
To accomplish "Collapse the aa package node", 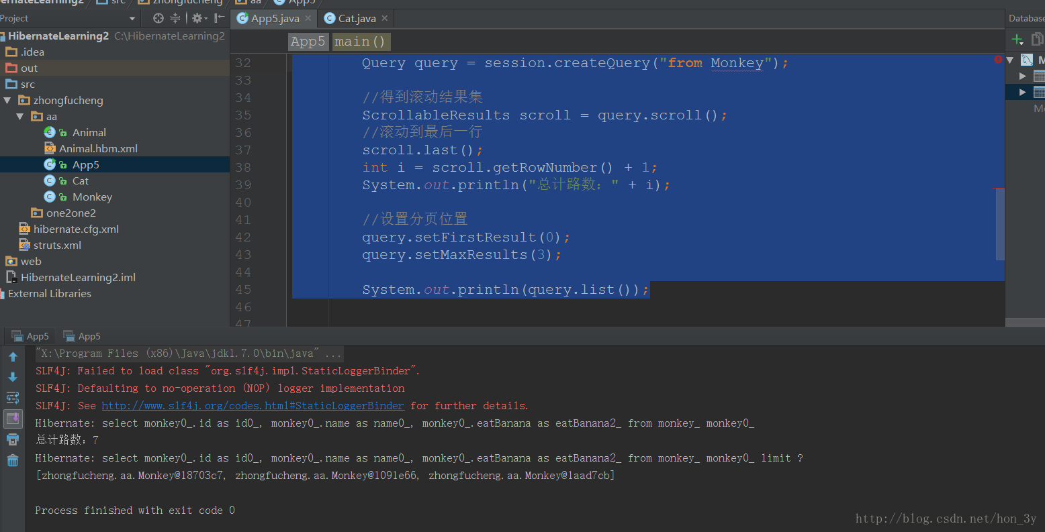I will pos(20,116).
